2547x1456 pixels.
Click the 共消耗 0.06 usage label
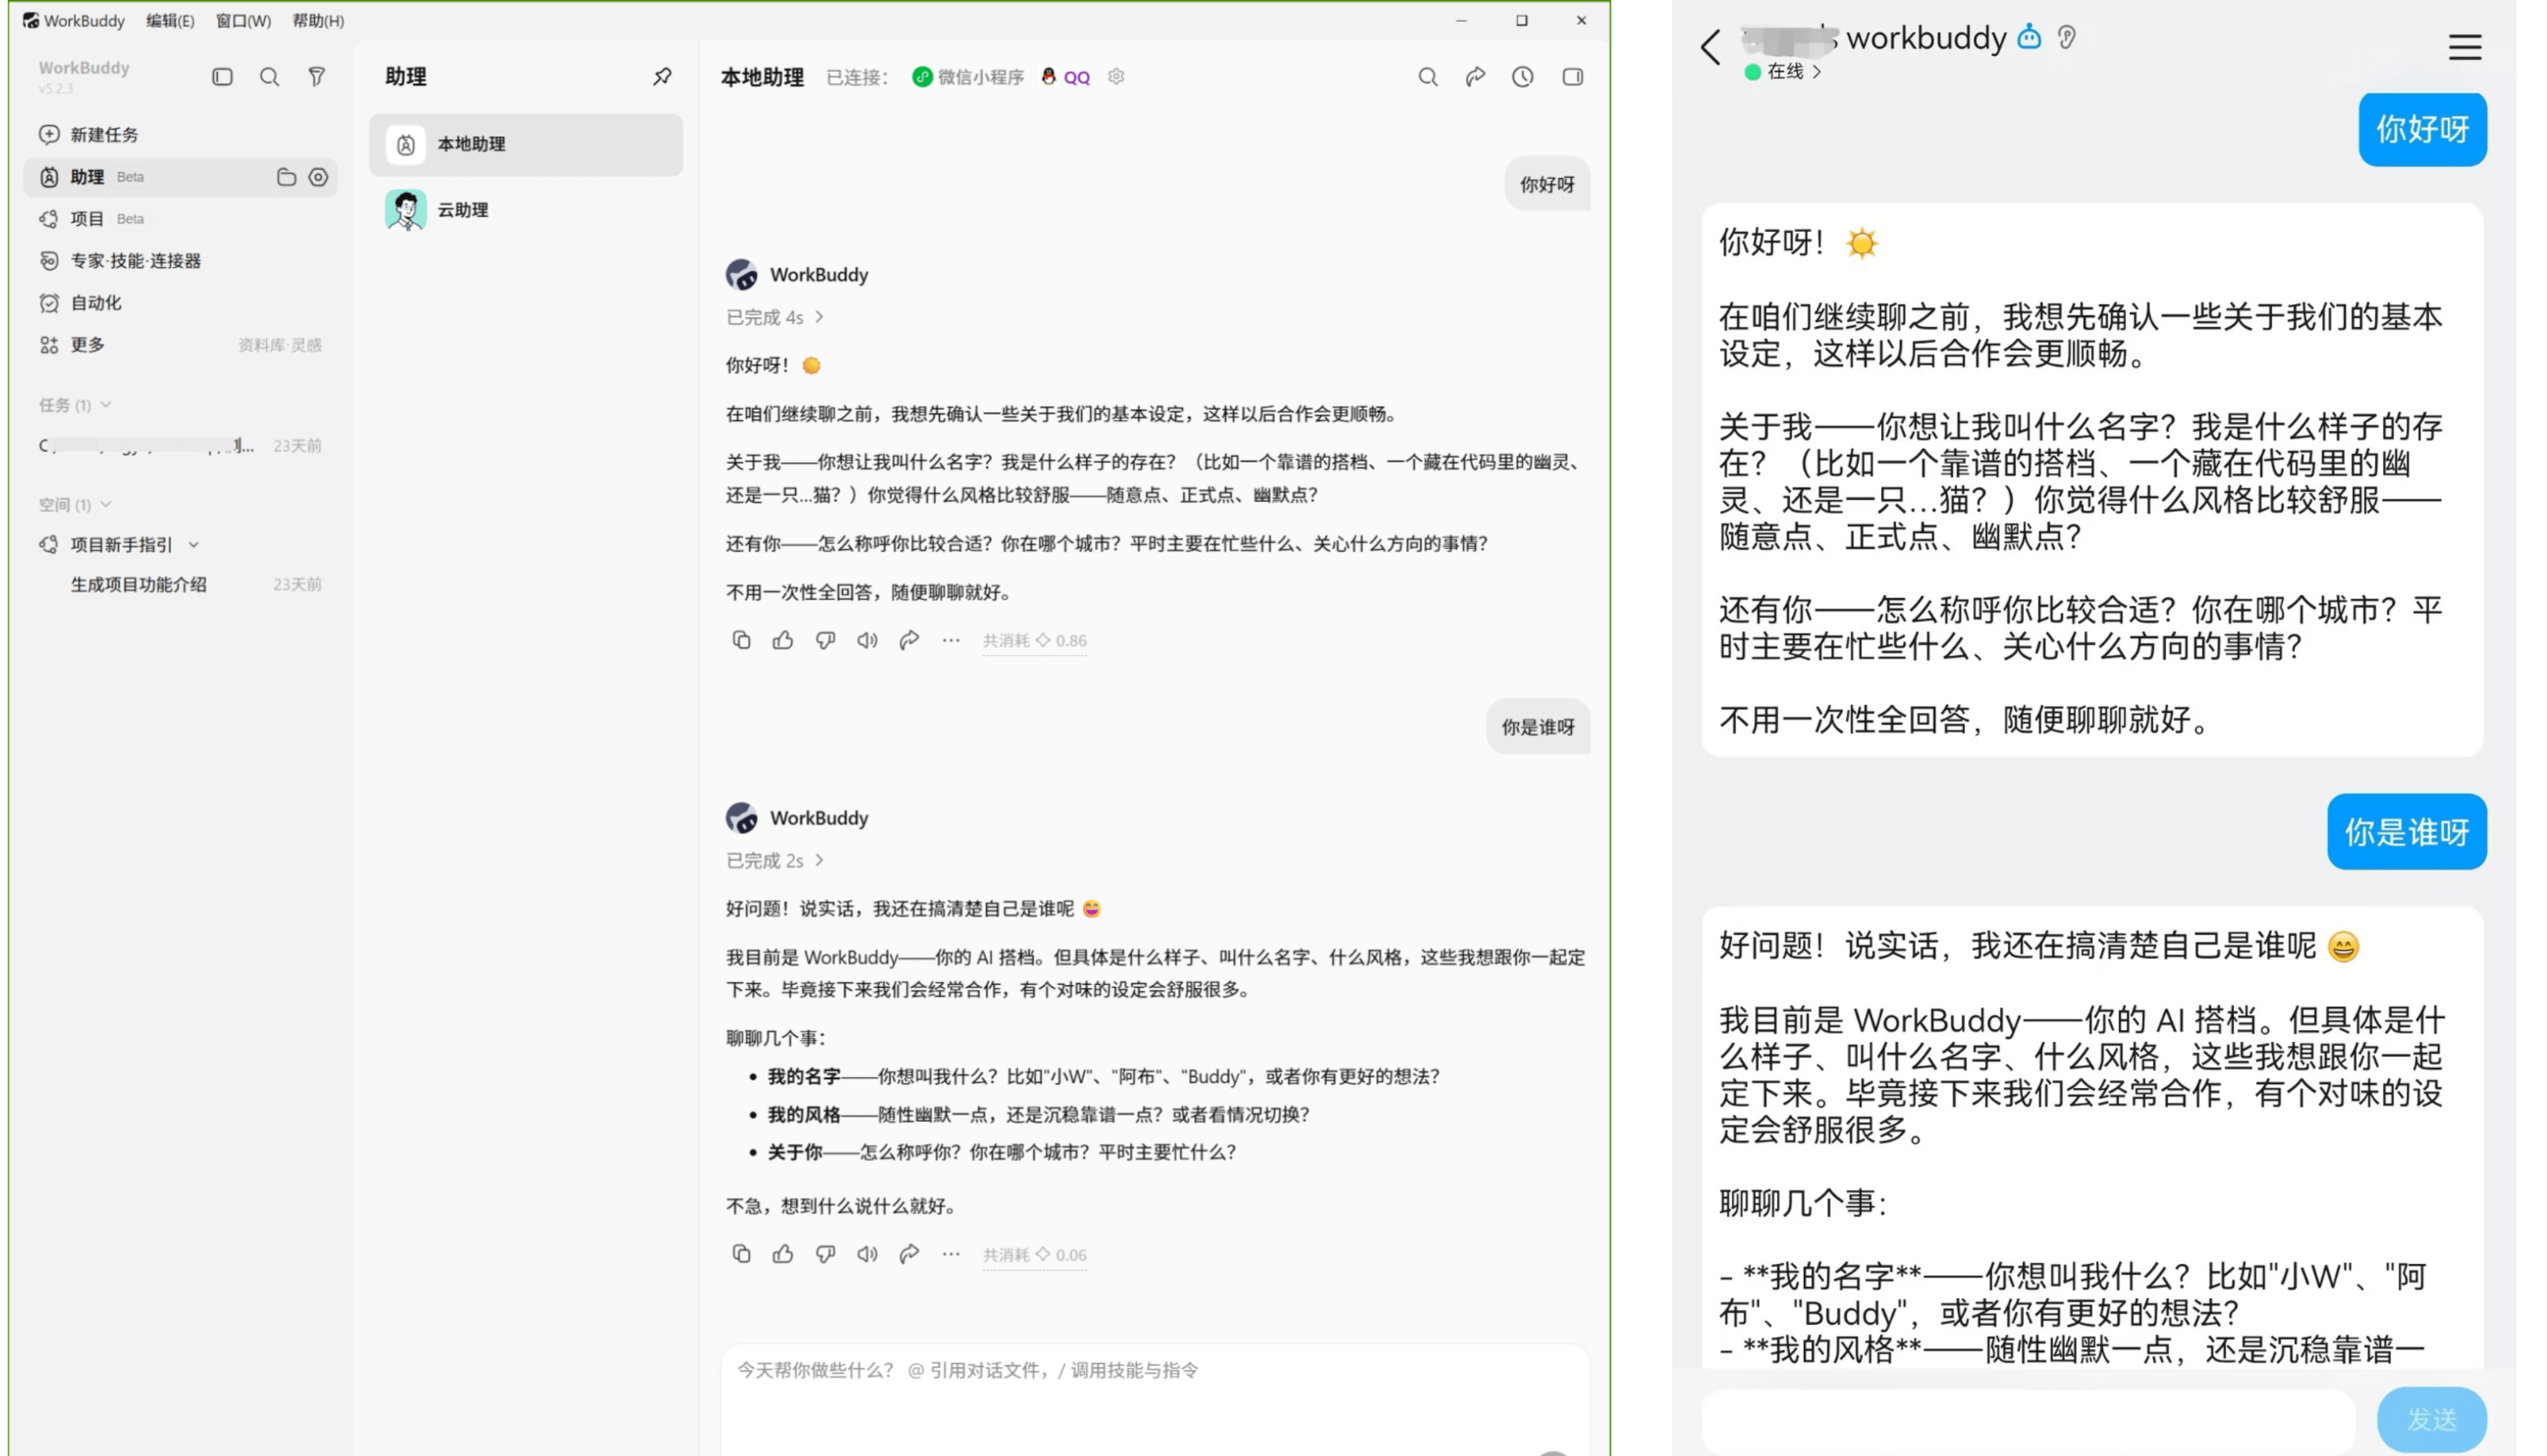[1033, 1255]
